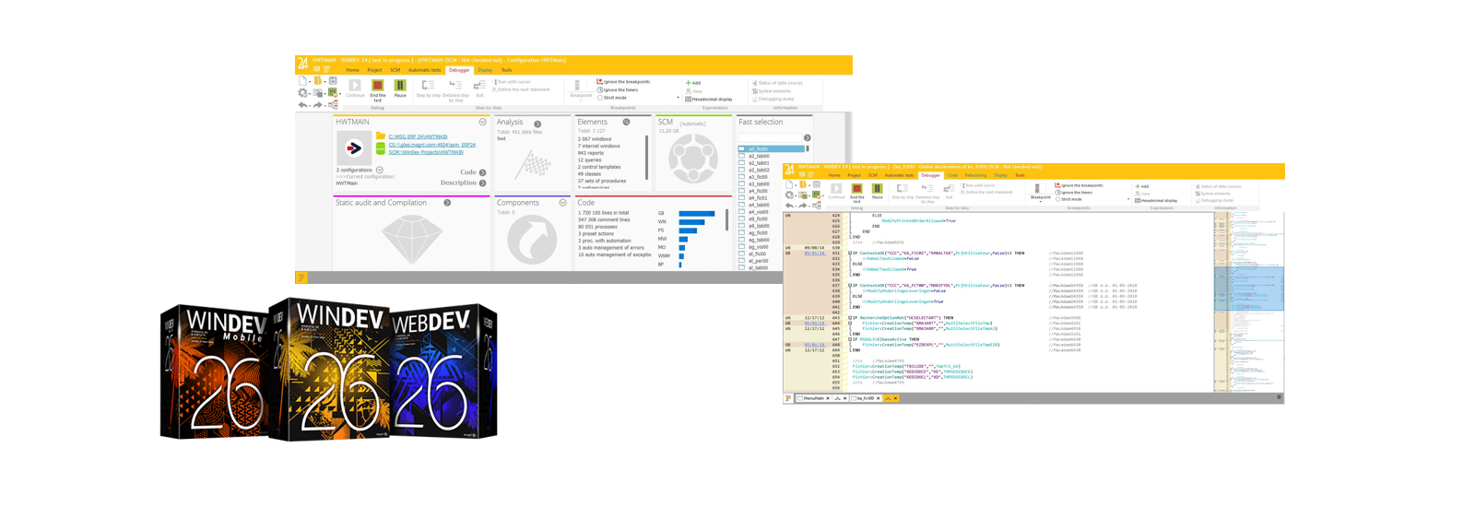Click the yellow P icon at the code editor's bottom
Image resolution: width=1475 pixels, height=507 pixels.
(788, 398)
